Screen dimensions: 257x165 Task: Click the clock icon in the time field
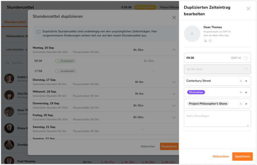(246, 58)
